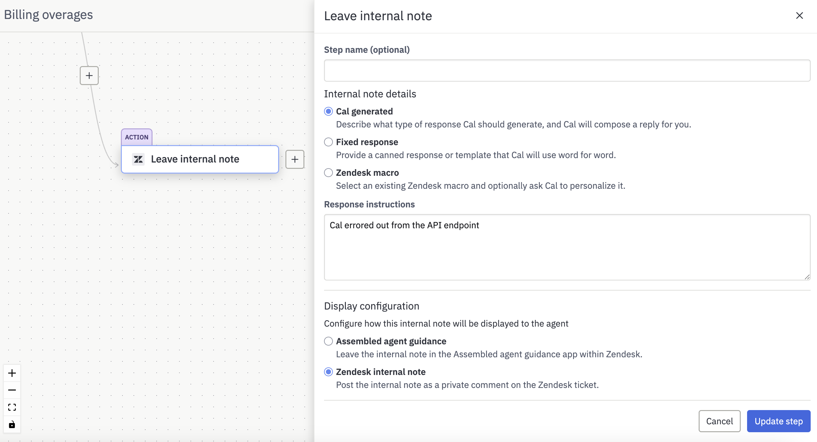
Task: Grab the text area resize handle
Action: point(807,277)
